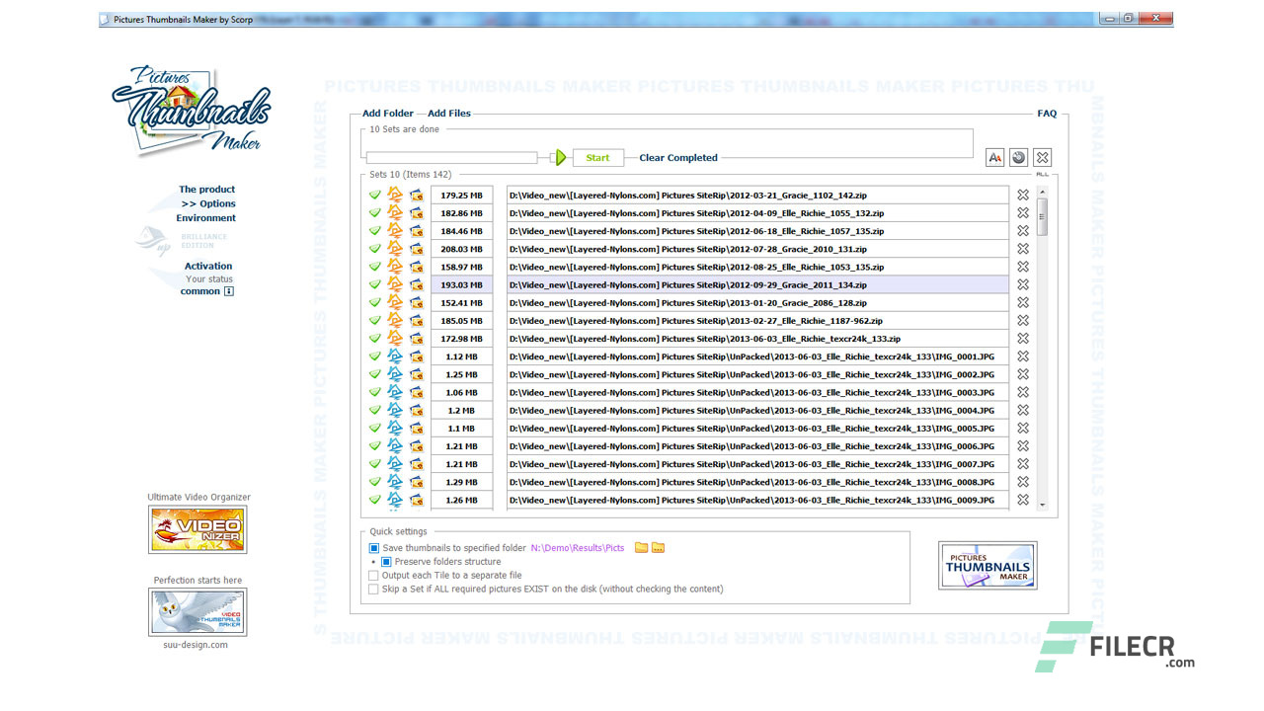Click the 'common' status text
The height and width of the screenshot is (711, 1264).
click(x=200, y=292)
